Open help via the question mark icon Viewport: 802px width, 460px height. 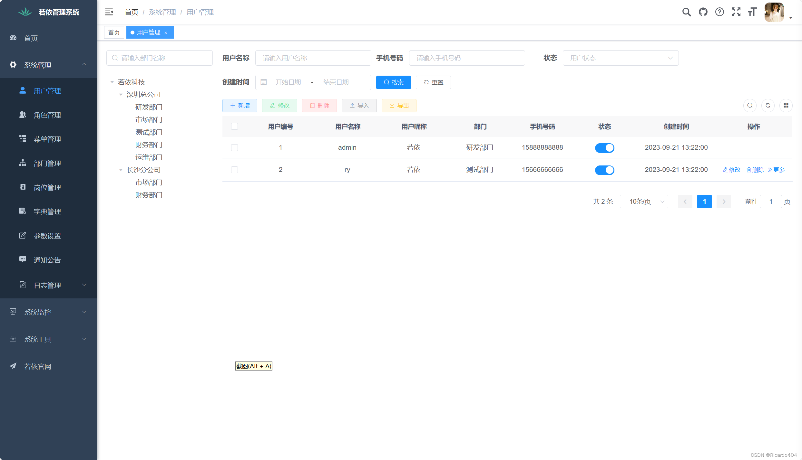[719, 12]
